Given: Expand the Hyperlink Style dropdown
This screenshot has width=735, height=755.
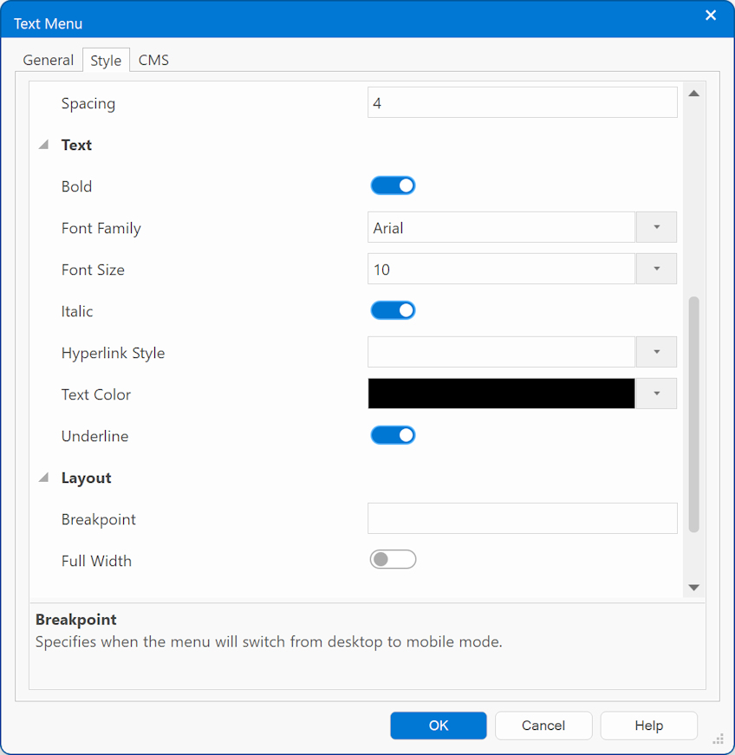Looking at the screenshot, I should [x=656, y=352].
